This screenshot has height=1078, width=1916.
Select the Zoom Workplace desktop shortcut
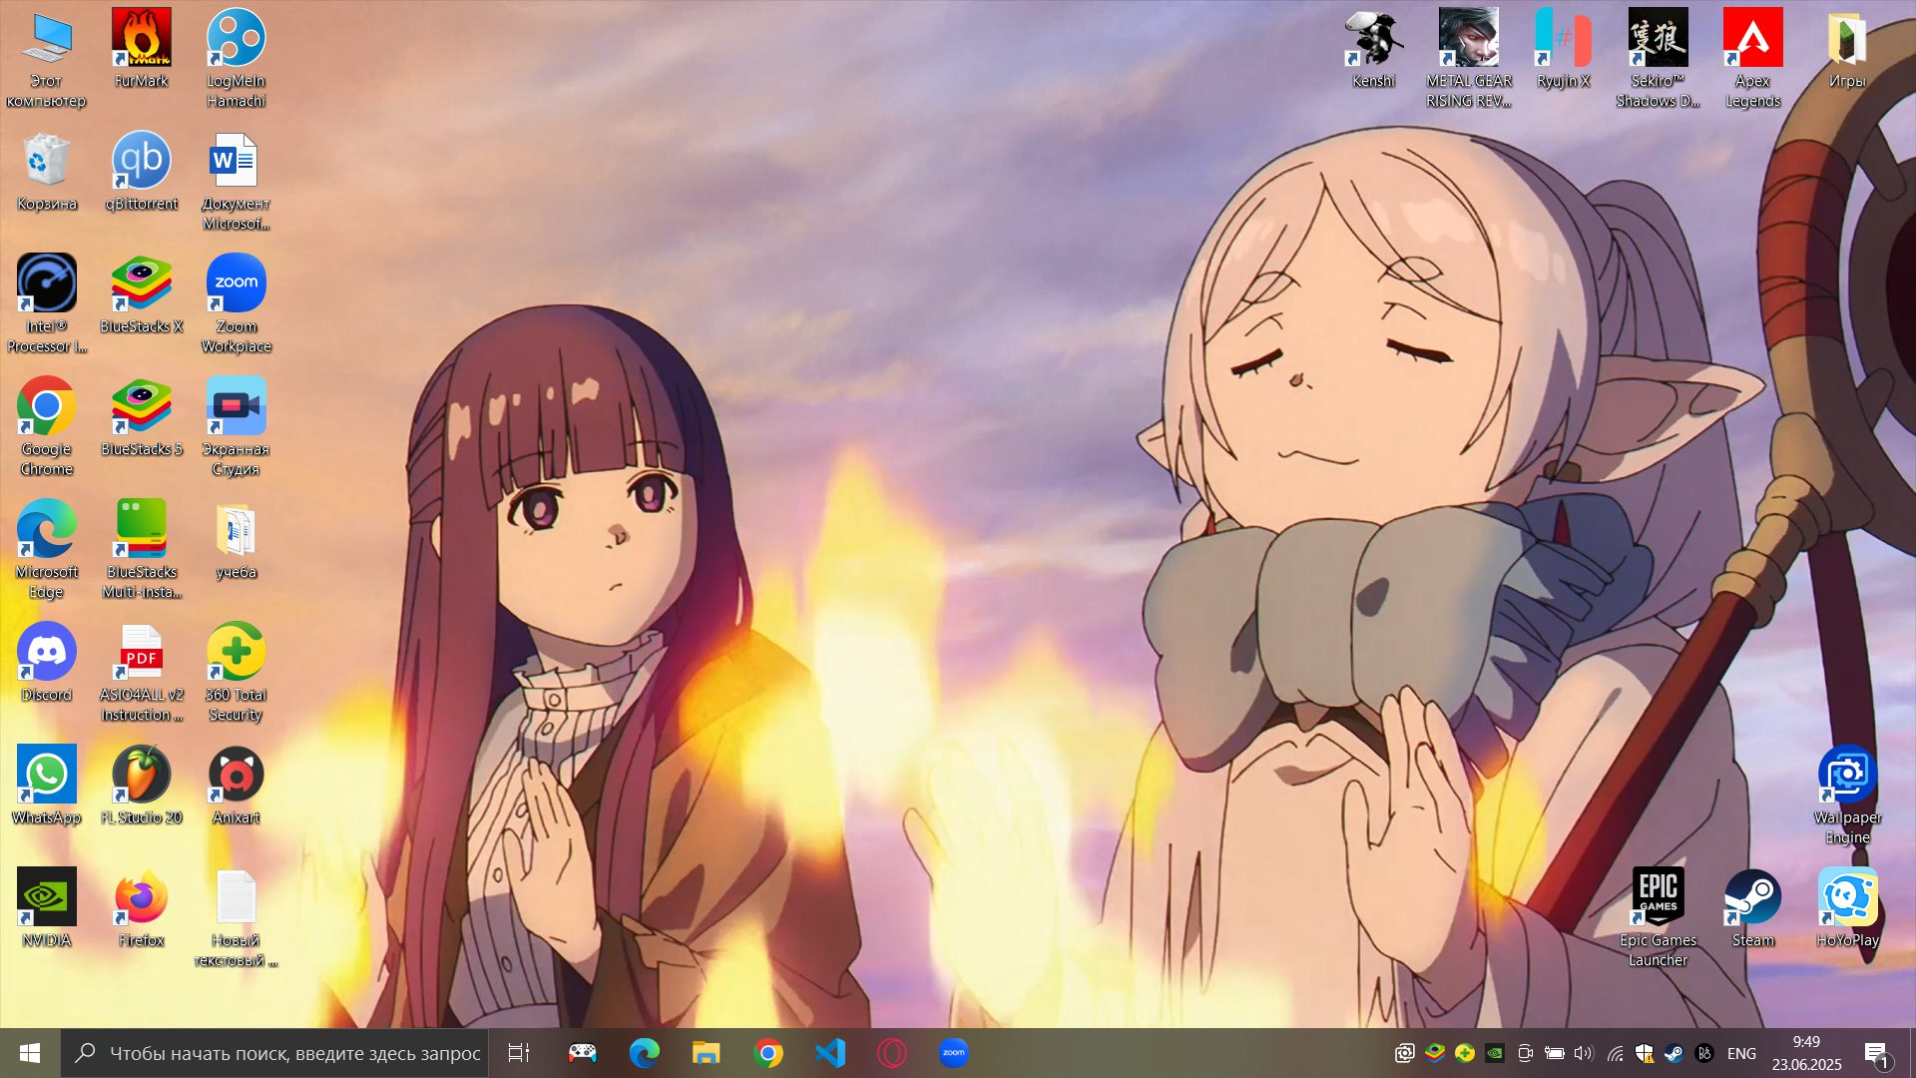click(x=236, y=304)
